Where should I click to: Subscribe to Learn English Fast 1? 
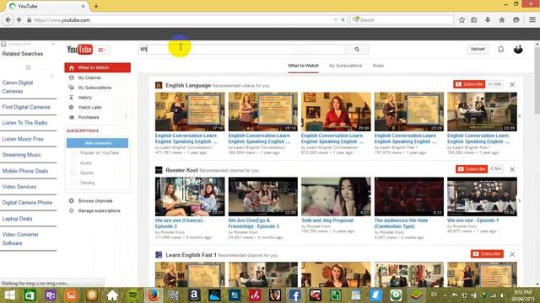tap(487, 254)
